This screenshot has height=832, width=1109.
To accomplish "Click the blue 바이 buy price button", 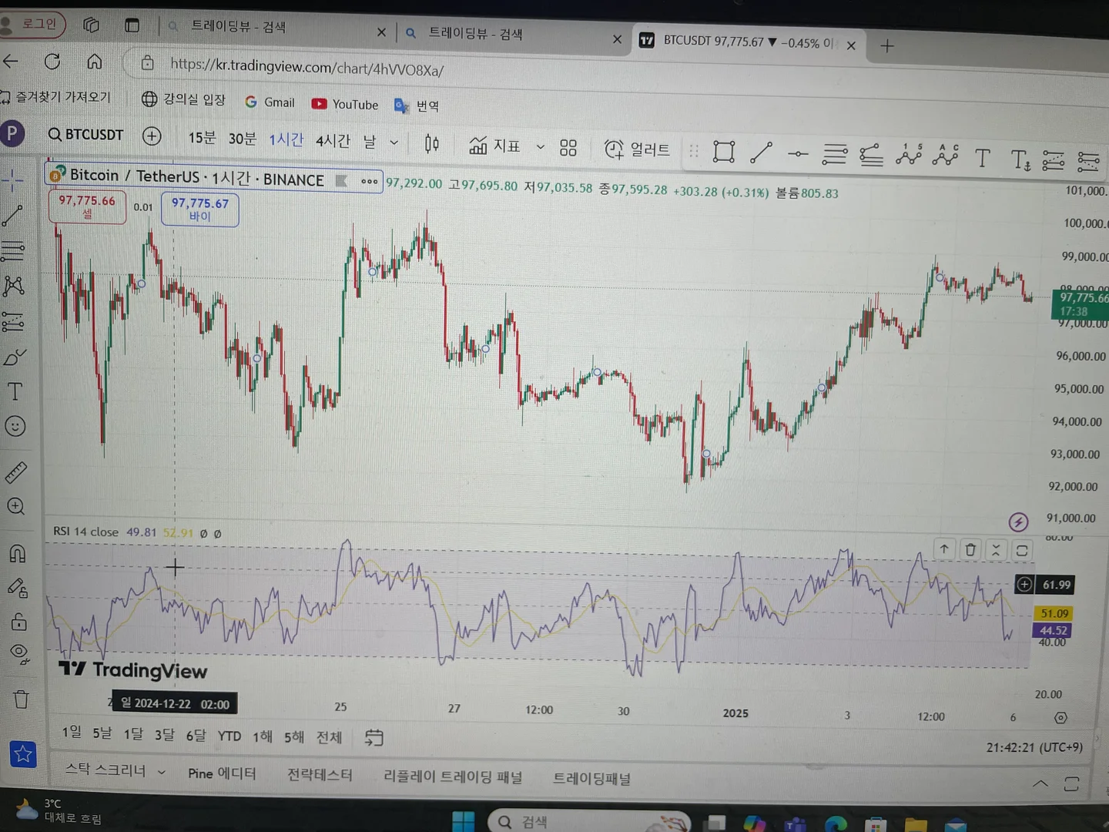I will 200,210.
